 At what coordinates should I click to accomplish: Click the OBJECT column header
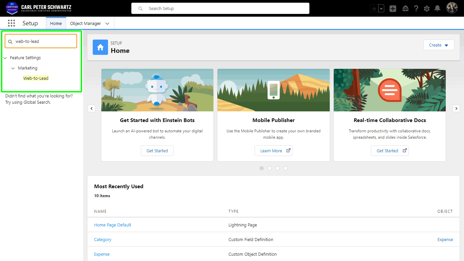[x=445, y=211]
